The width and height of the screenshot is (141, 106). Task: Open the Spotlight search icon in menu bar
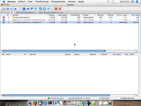click(x=137, y=1)
